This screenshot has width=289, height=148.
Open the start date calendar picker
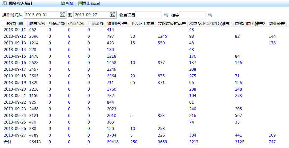[62, 15]
